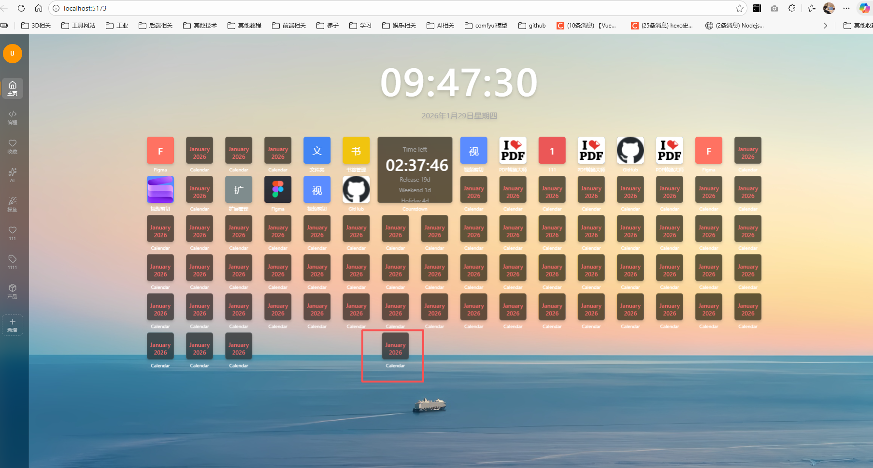The image size is (873, 468).
Task: Launch the 扩展管理 tile
Action: coord(239,189)
